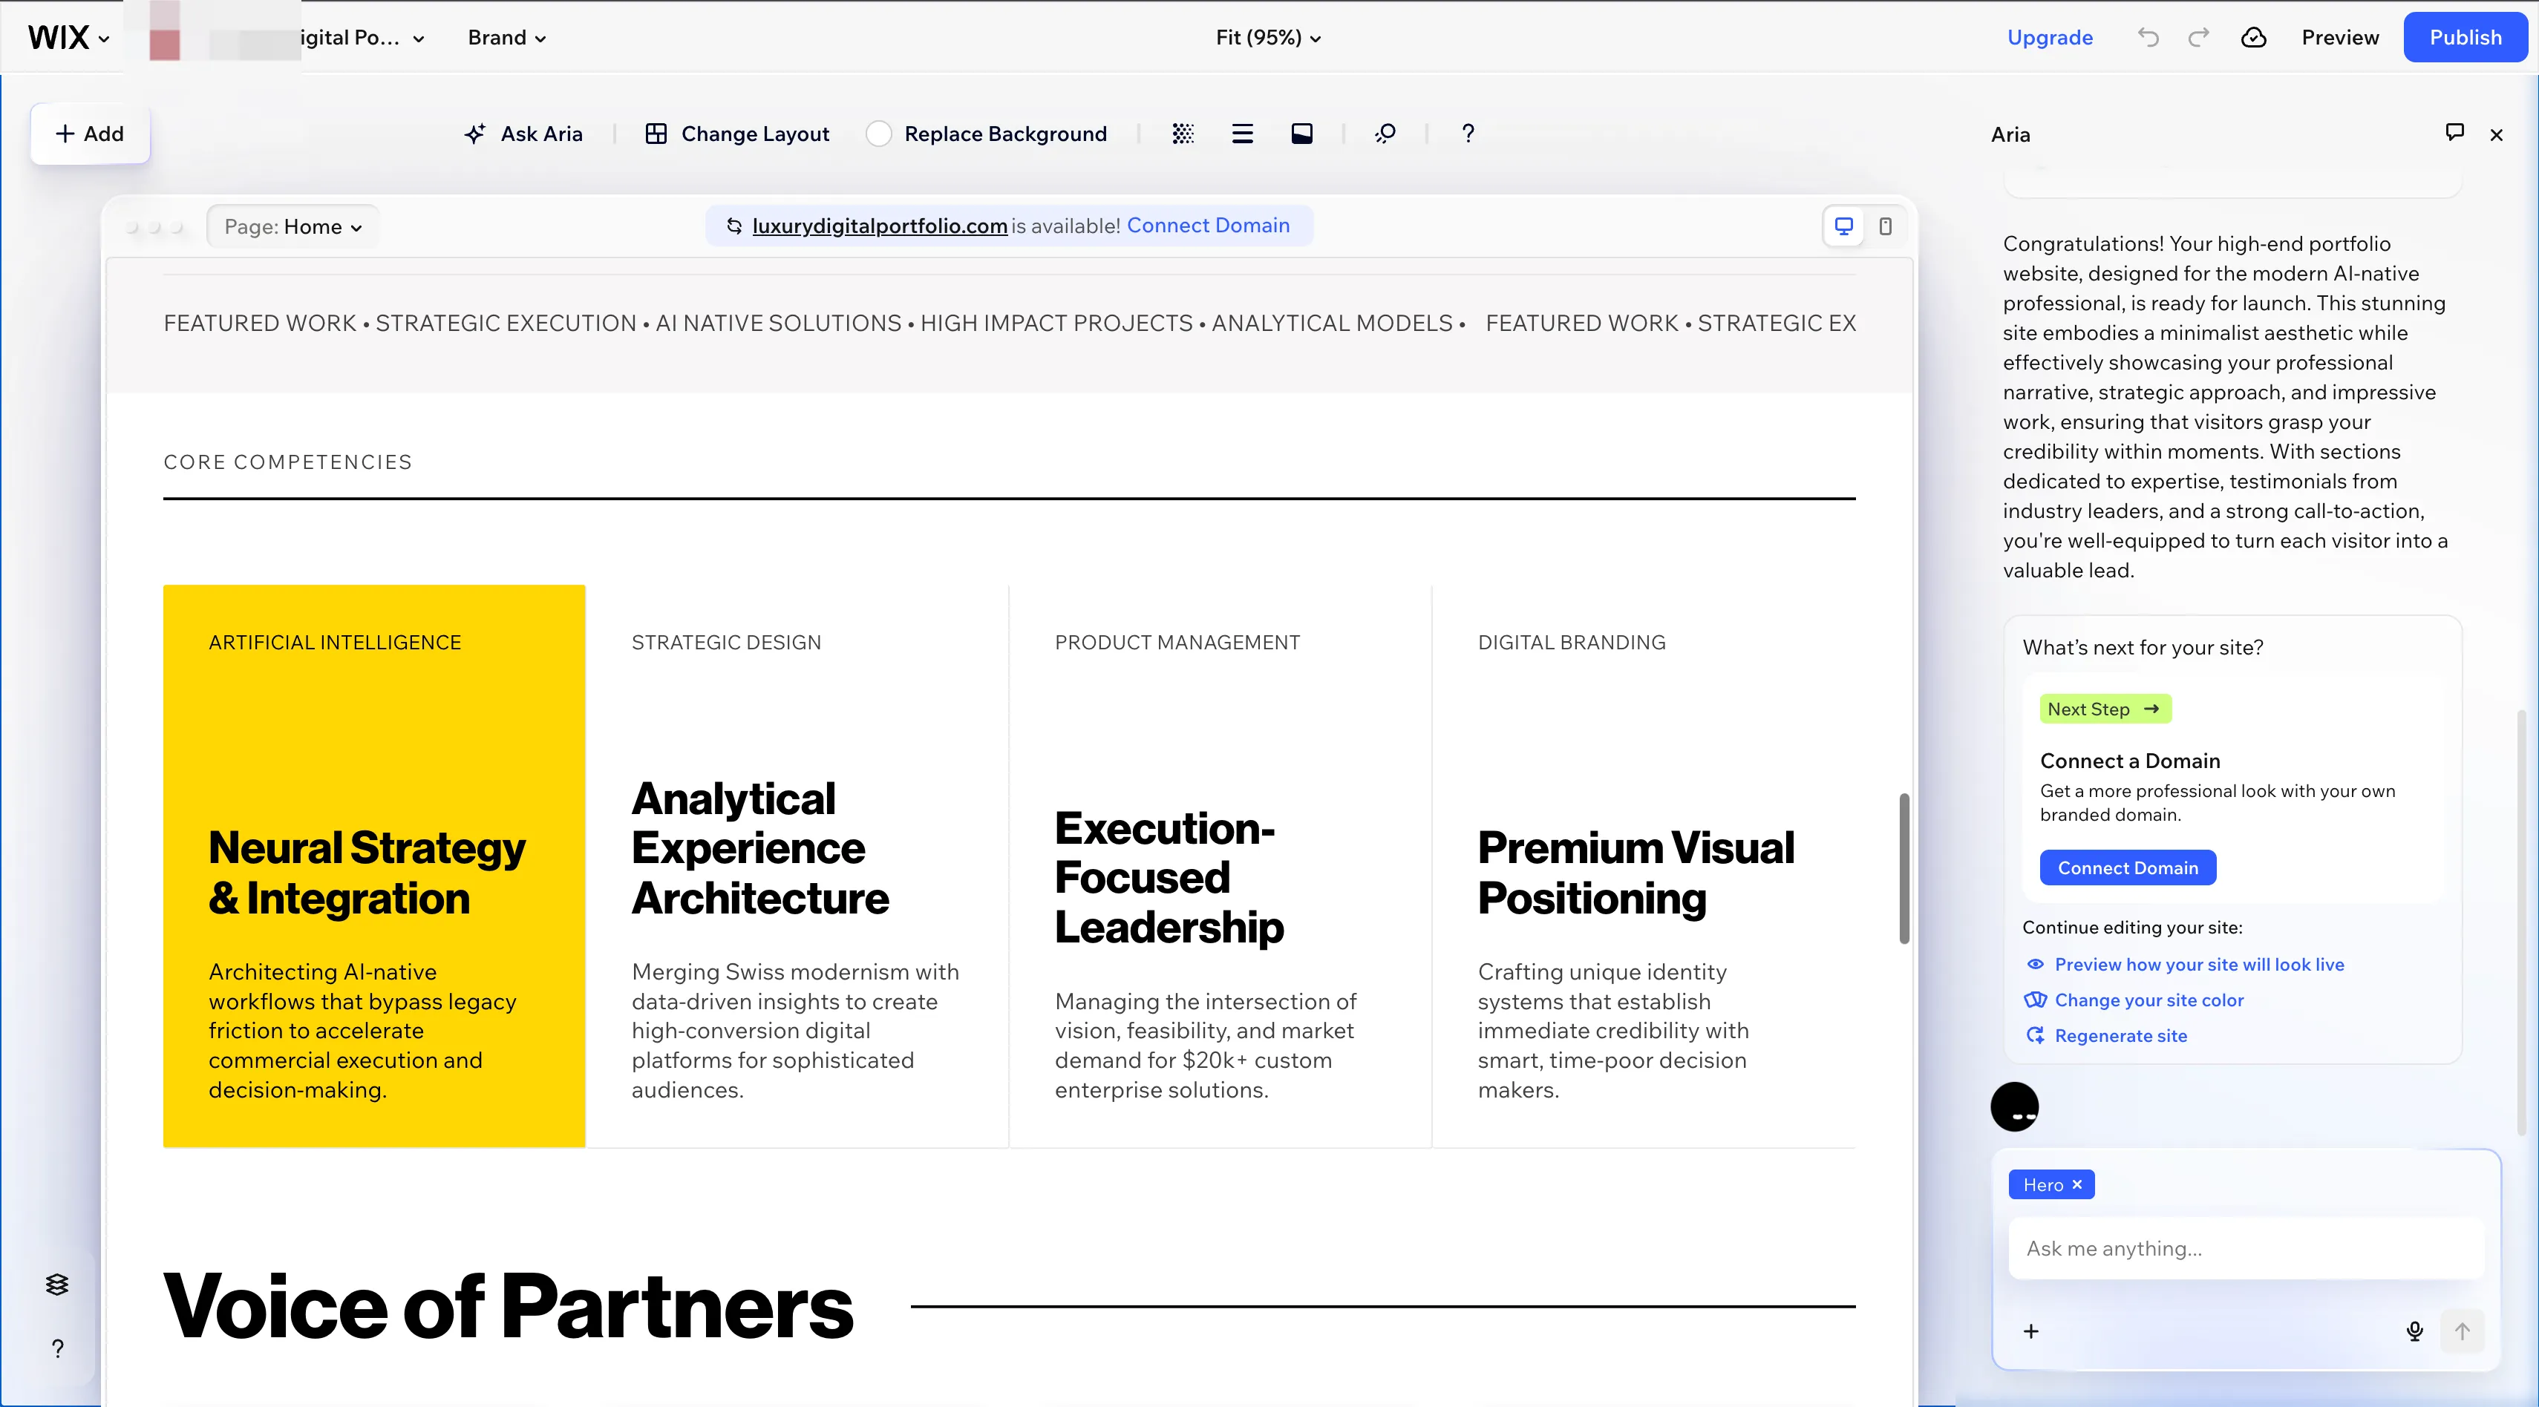Viewport: 2539px width, 1407px height.
Task: Click the pattern overlay icon in section toolbar
Action: pos(1183,134)
